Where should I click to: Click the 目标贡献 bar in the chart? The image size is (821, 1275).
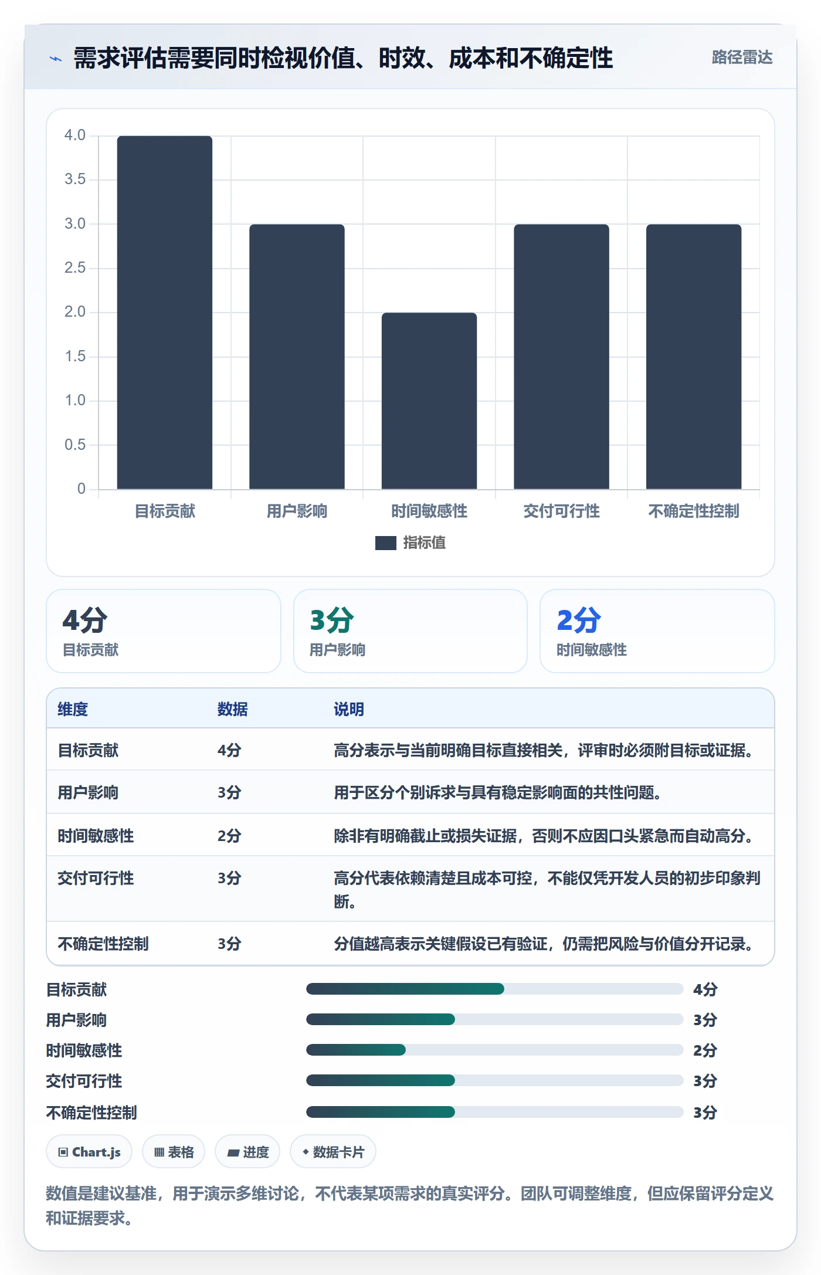165,312
